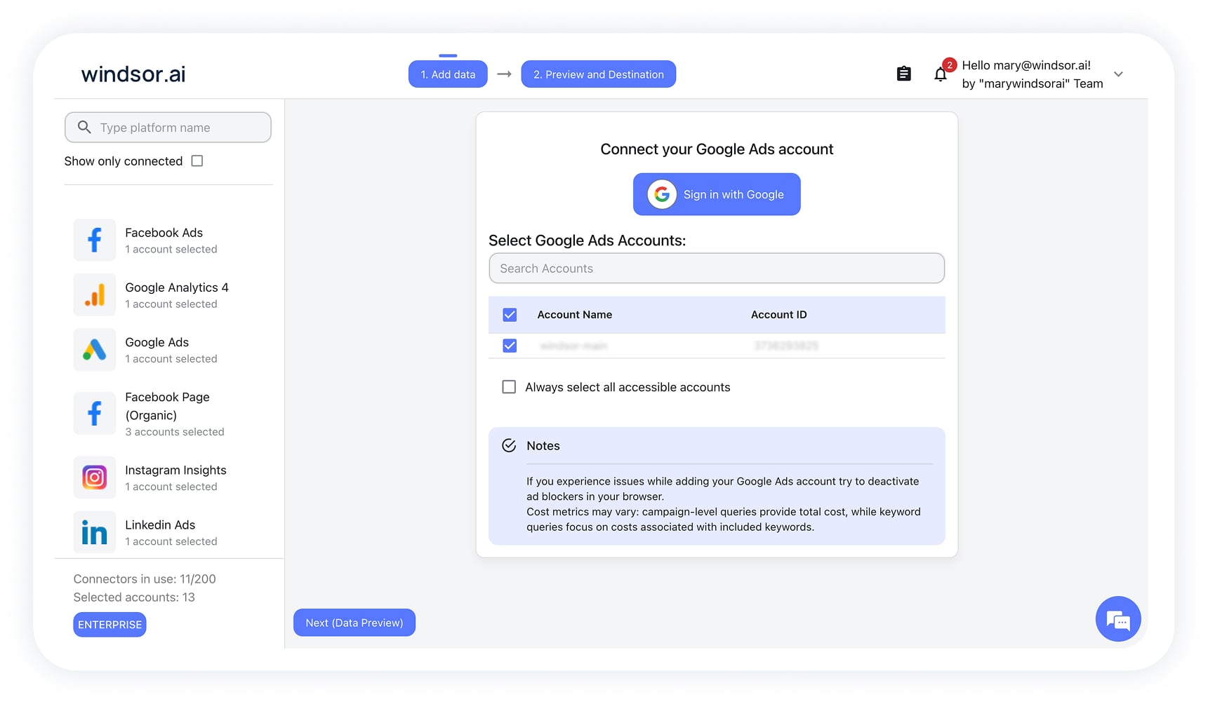Expand the user account dropdown chevron

1118,74
